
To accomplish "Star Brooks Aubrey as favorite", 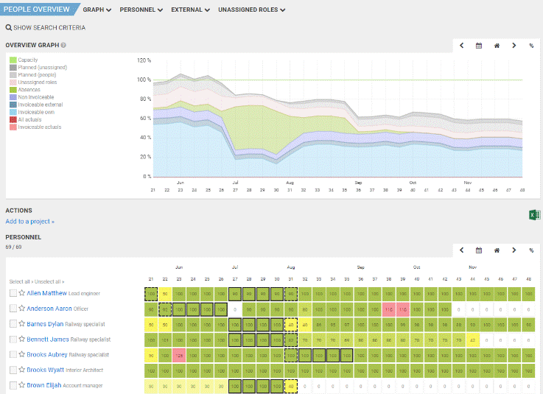I will 22,354.
